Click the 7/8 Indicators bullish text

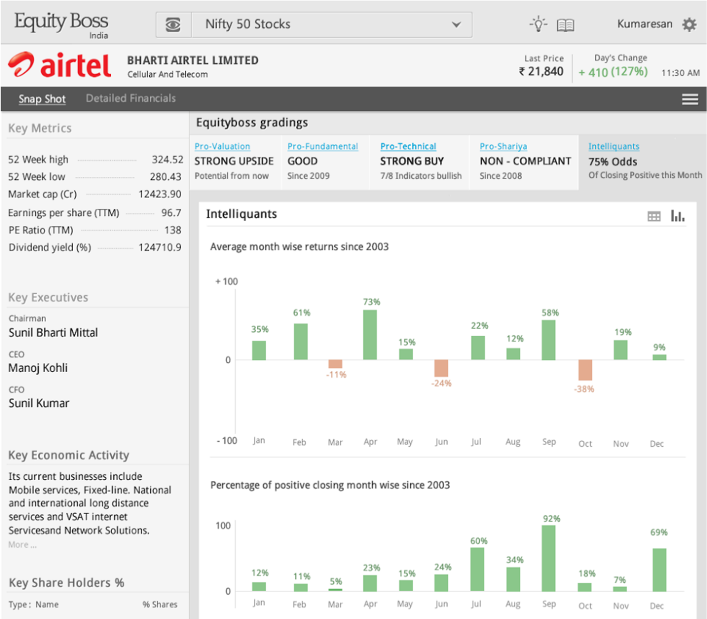pos(421,176)
